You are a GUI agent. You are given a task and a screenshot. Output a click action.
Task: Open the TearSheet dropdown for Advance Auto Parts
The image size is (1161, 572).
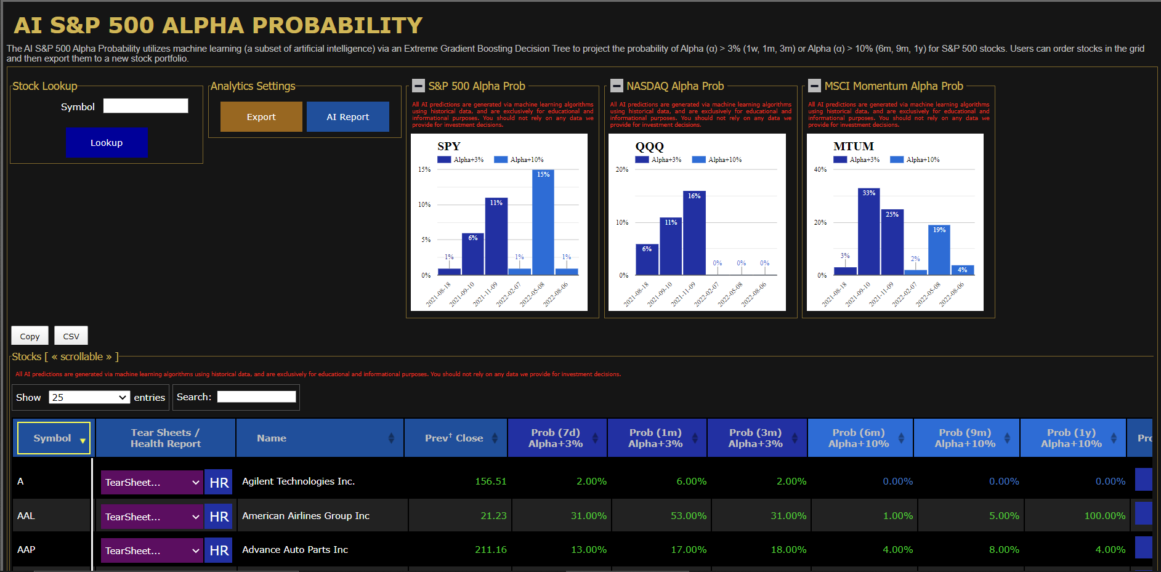(152, 550)
